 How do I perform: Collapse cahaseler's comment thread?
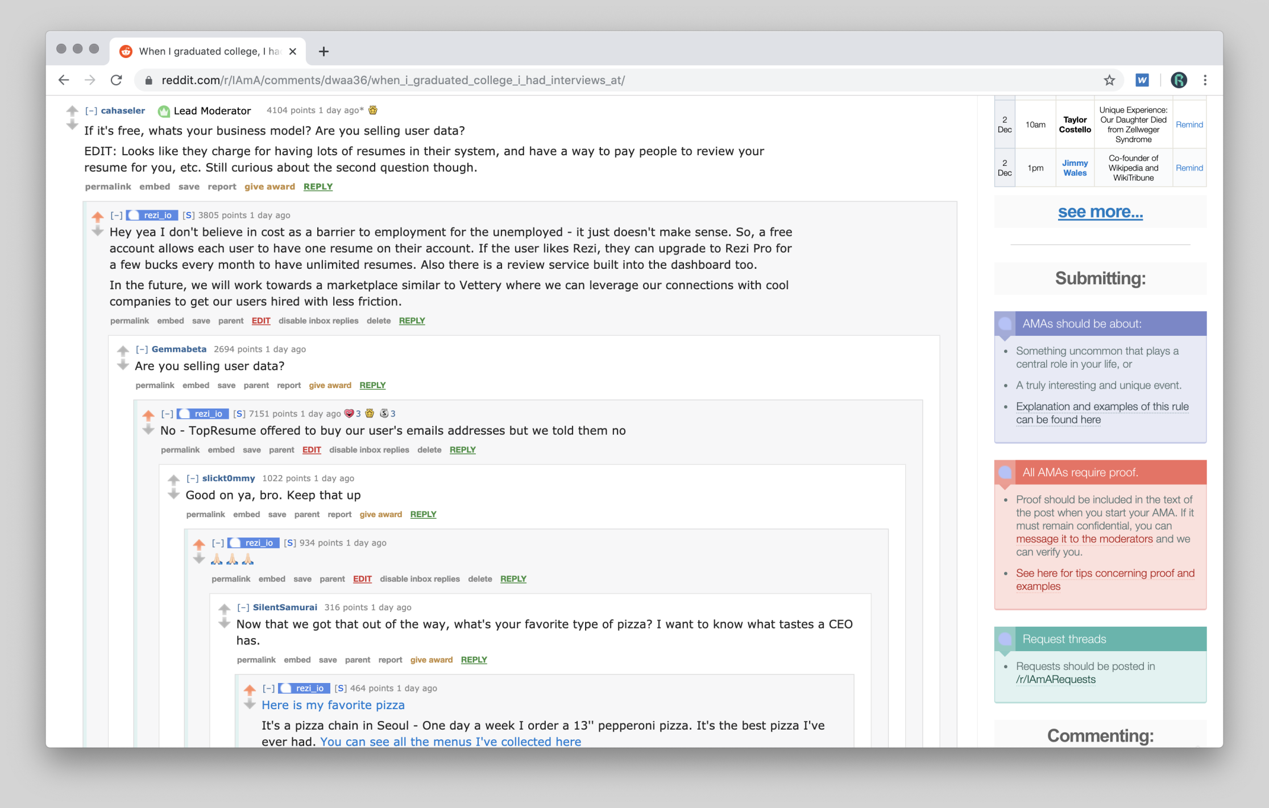pos(91,111)
